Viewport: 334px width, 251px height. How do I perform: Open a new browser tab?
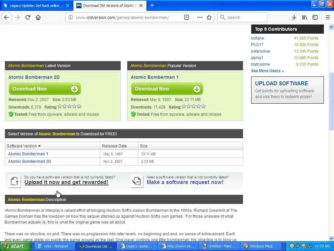click(x=152, y=5)
